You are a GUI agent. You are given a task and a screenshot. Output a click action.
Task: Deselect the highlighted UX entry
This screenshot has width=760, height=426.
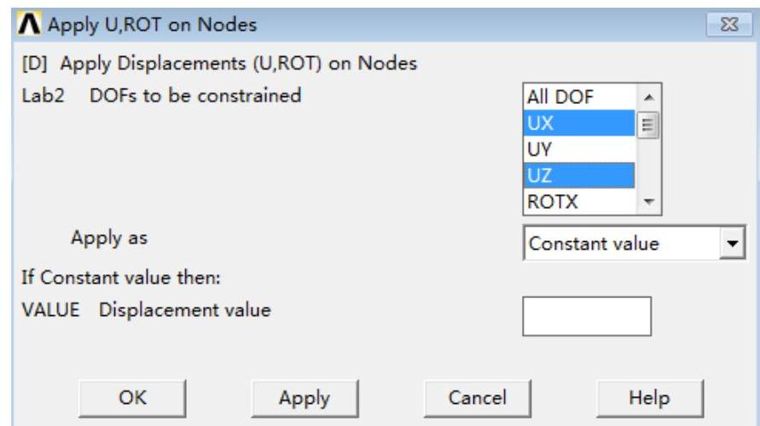[x=578, y=123]
